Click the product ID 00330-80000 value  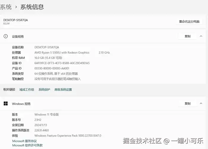point(52,68)
